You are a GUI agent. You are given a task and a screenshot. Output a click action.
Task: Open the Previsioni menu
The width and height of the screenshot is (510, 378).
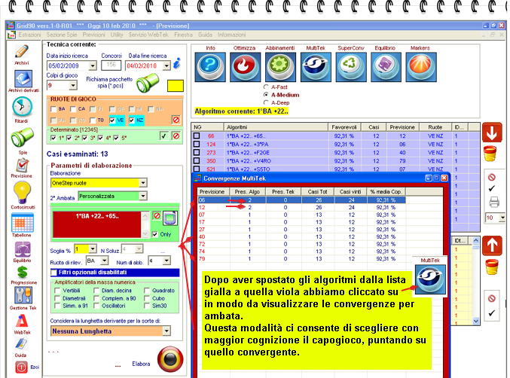pos(93,35)
